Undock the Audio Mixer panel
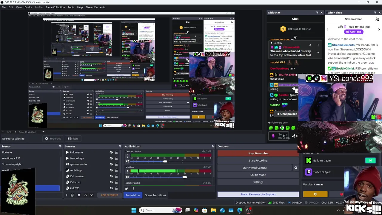Image resolution: width=382 pixels, height=215 pixels. pyautogui.click(x=213, y=146)
